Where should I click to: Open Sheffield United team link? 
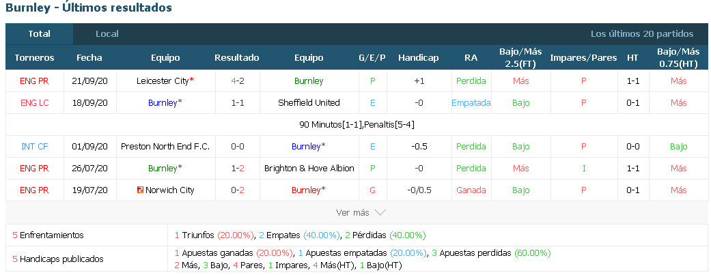tap(309, 103)
